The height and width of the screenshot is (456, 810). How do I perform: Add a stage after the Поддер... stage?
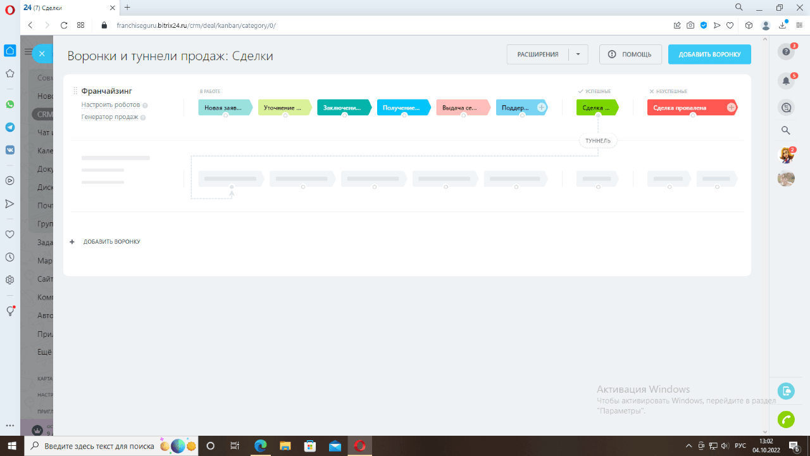542,108
